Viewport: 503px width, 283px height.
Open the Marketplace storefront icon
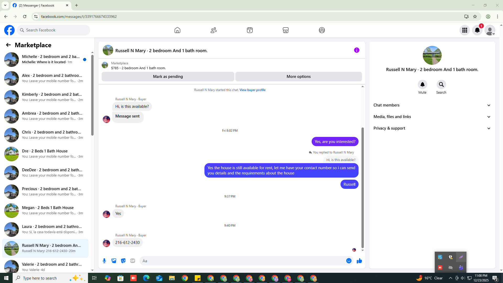coord(286,30)
